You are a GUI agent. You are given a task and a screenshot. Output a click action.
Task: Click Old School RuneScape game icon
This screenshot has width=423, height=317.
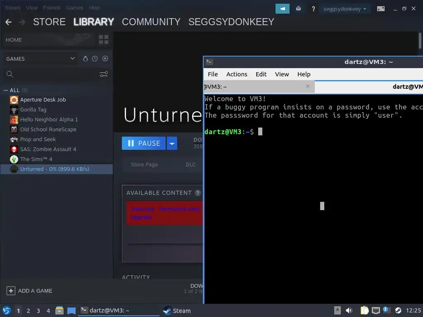pos(14,129)
